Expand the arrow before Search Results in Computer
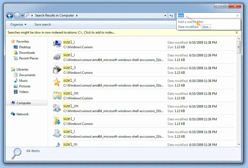Image resolution: width=248 pixels, height=168 pixels. [x=32, y=15]
